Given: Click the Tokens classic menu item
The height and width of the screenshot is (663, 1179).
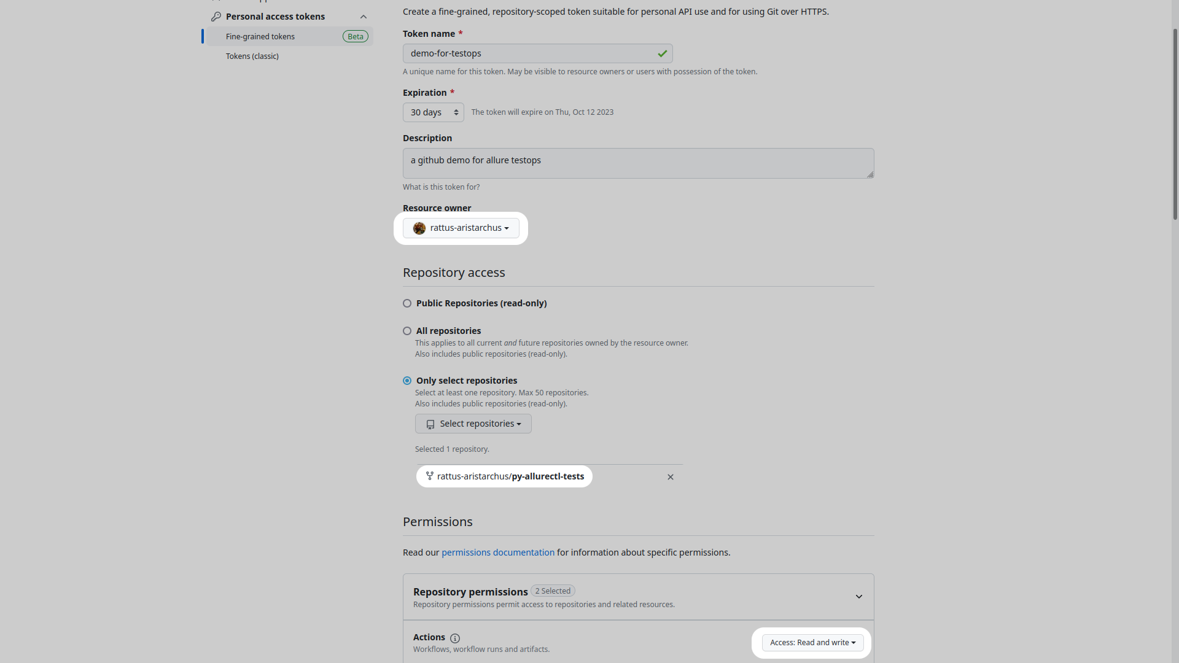Looking at the screenshot, I should [252, 56].
